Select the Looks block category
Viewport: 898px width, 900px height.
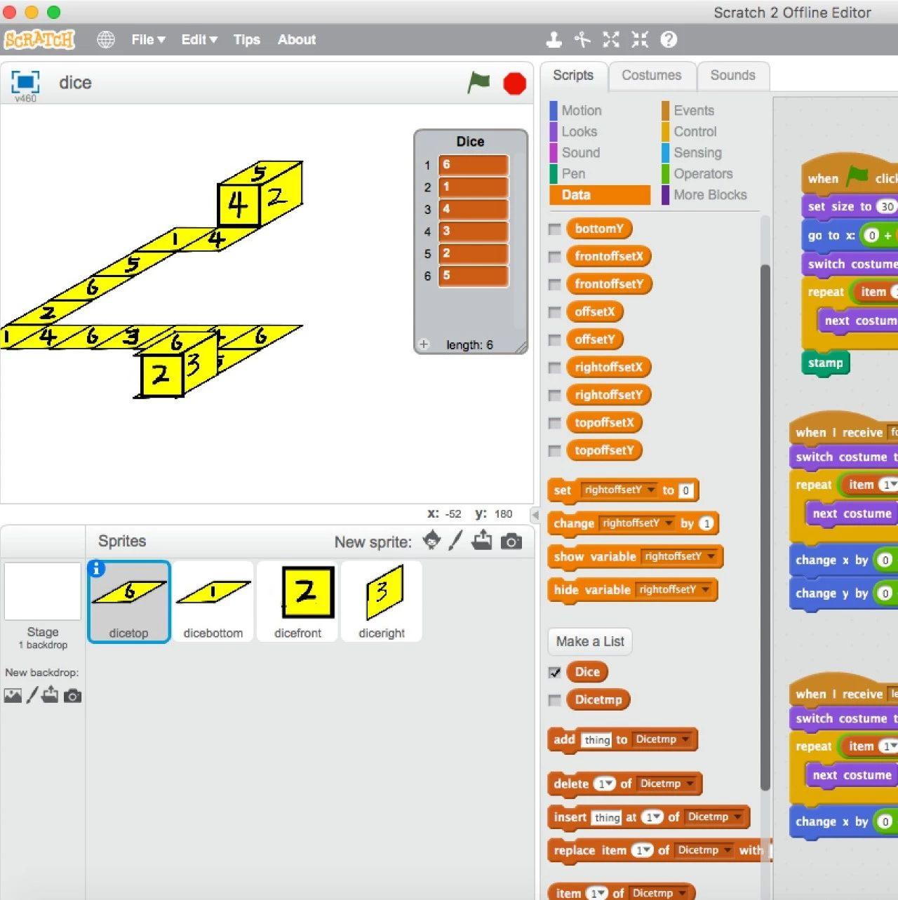[579, 132]
